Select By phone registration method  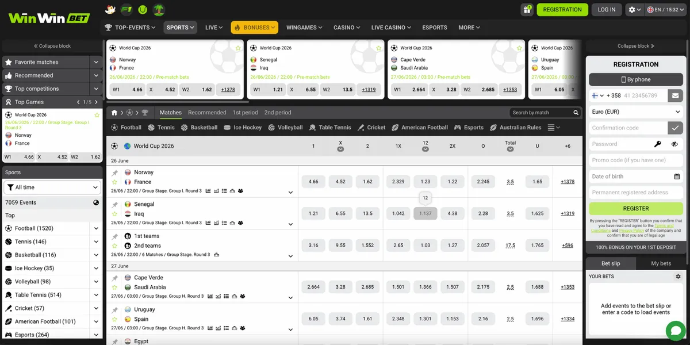tap(636, 79)
